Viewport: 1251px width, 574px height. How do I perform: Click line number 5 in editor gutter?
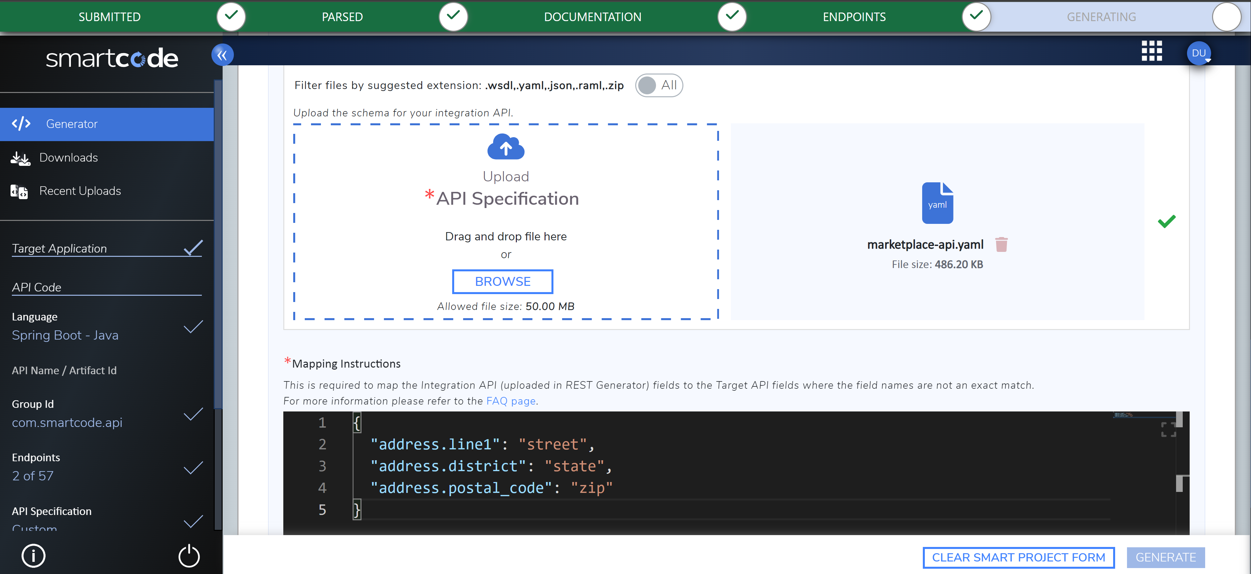(x=323, y=510)
